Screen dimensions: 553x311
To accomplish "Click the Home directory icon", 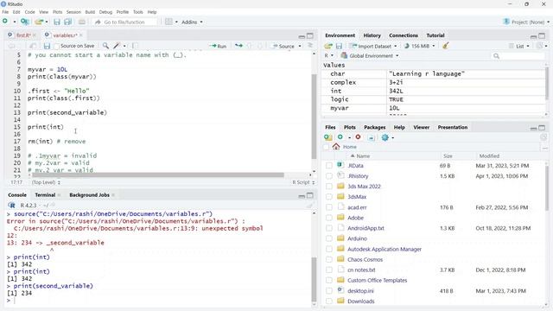I will pyautogui.click(x=336, y=146).
